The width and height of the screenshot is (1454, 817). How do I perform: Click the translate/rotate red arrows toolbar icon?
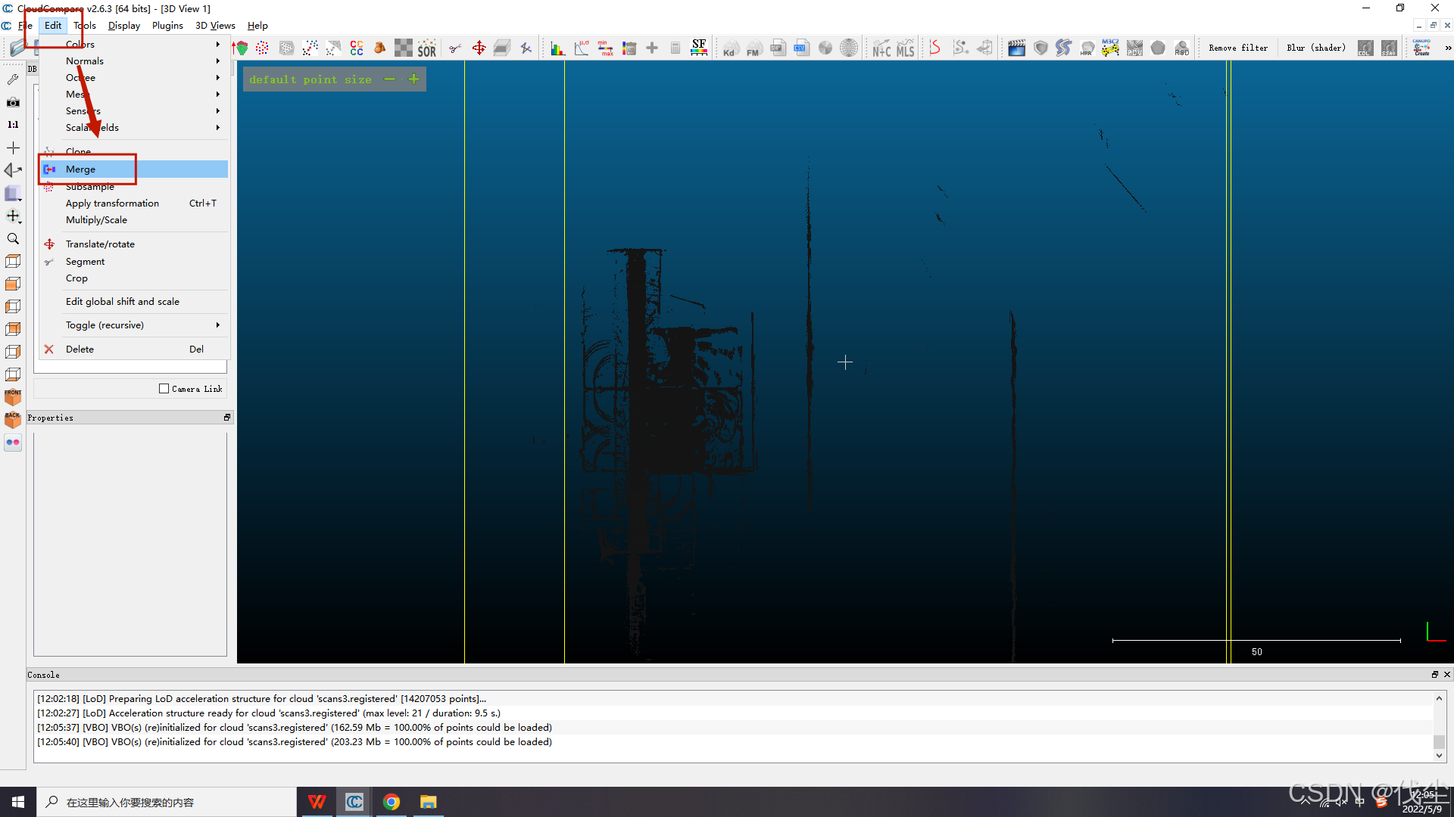click(479, 48)
